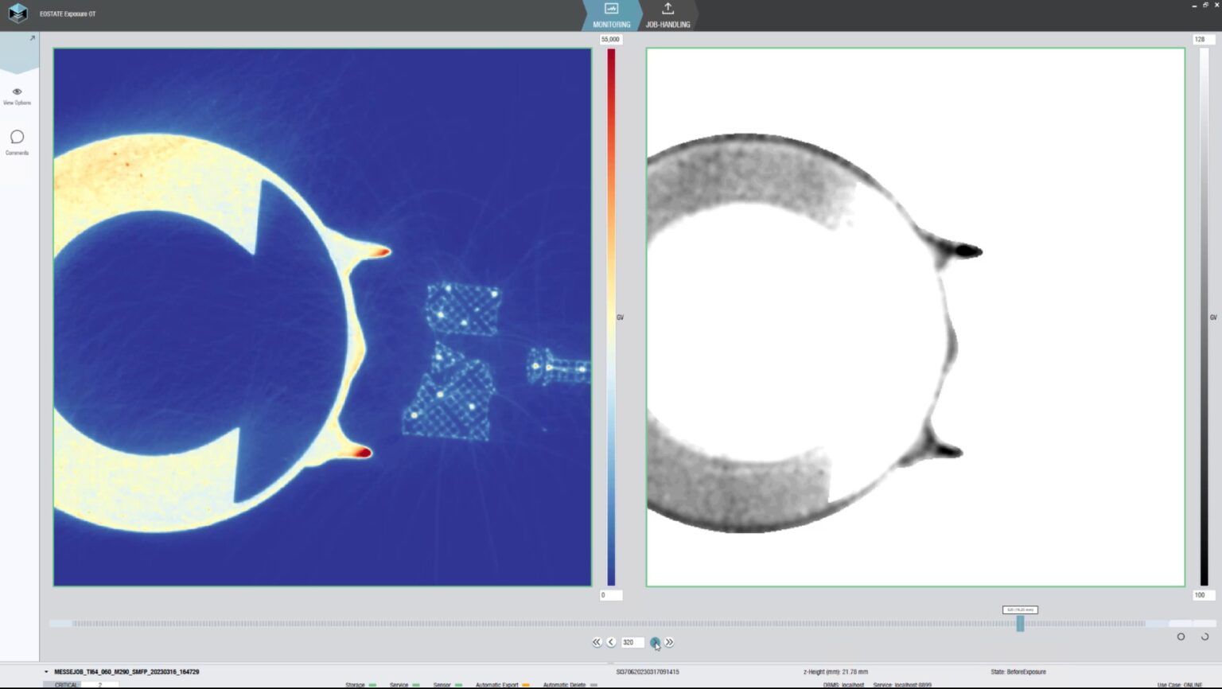Viewport: 1222px width, 689px height.
Task: Switch to the Job-Handling tab
Action: click(667, 16)
